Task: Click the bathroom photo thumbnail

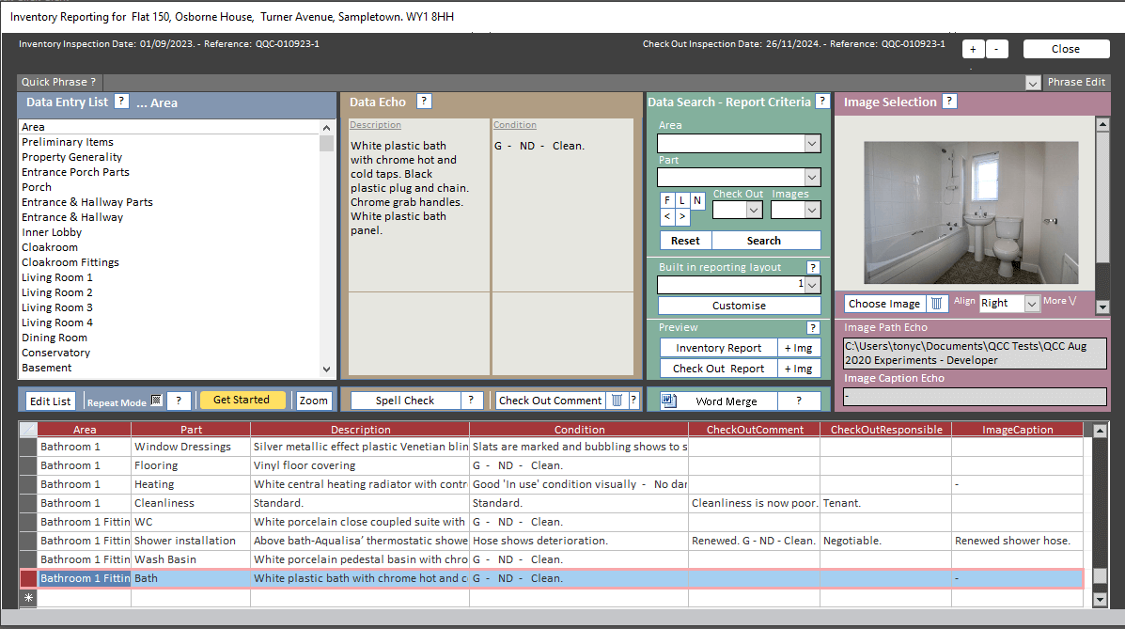Action: 970,212
